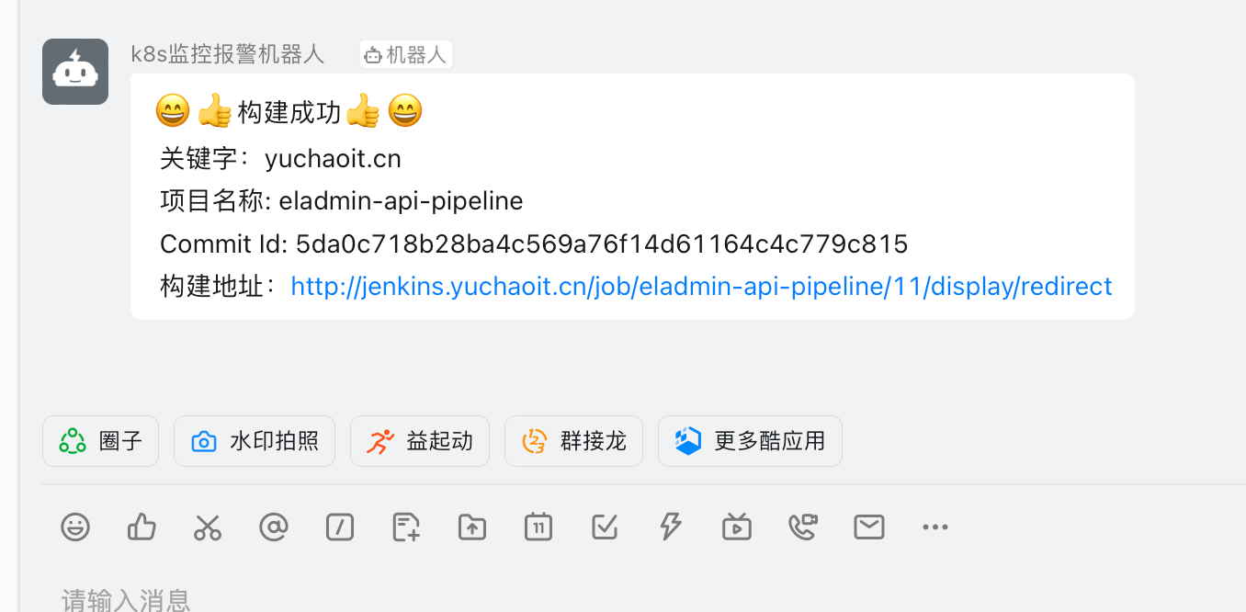Open 群接龙 group chain app
Viewport: 1246px width, 612px height.
[574, 441]
